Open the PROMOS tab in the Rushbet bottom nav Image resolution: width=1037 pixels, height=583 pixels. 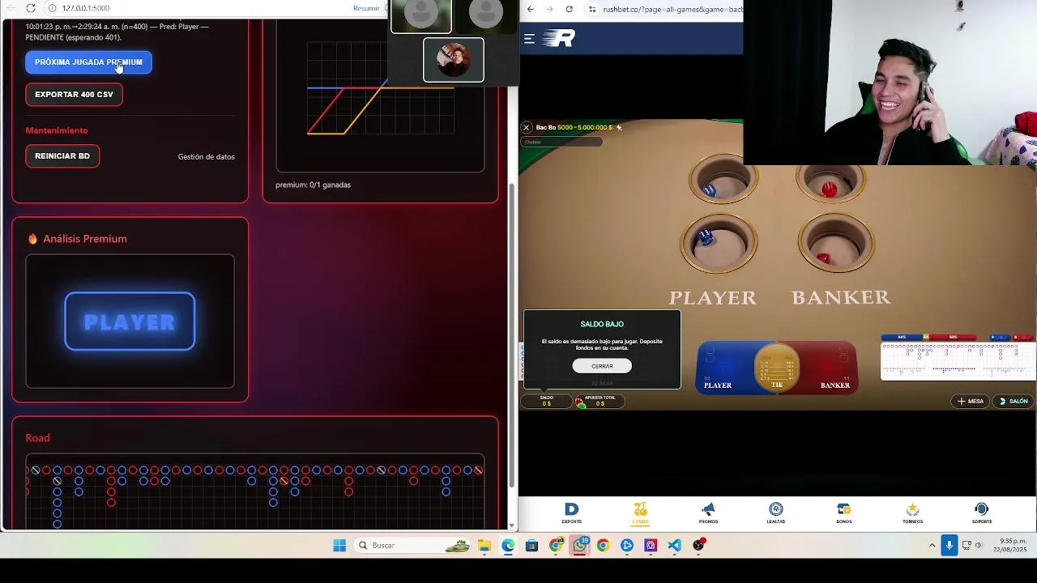(x=708, y=513)
